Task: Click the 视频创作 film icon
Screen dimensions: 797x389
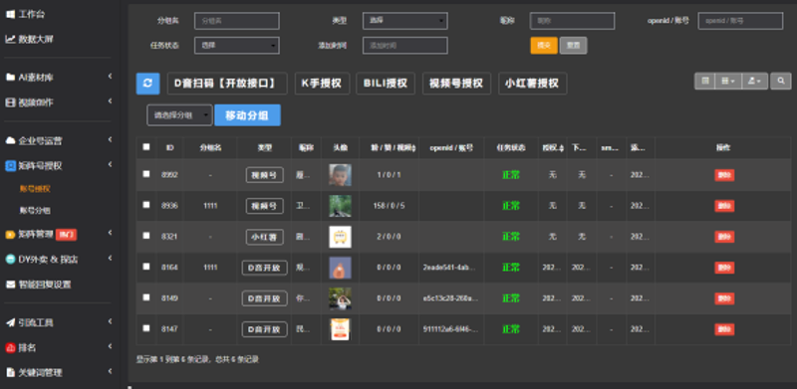Action: (10, 102)
